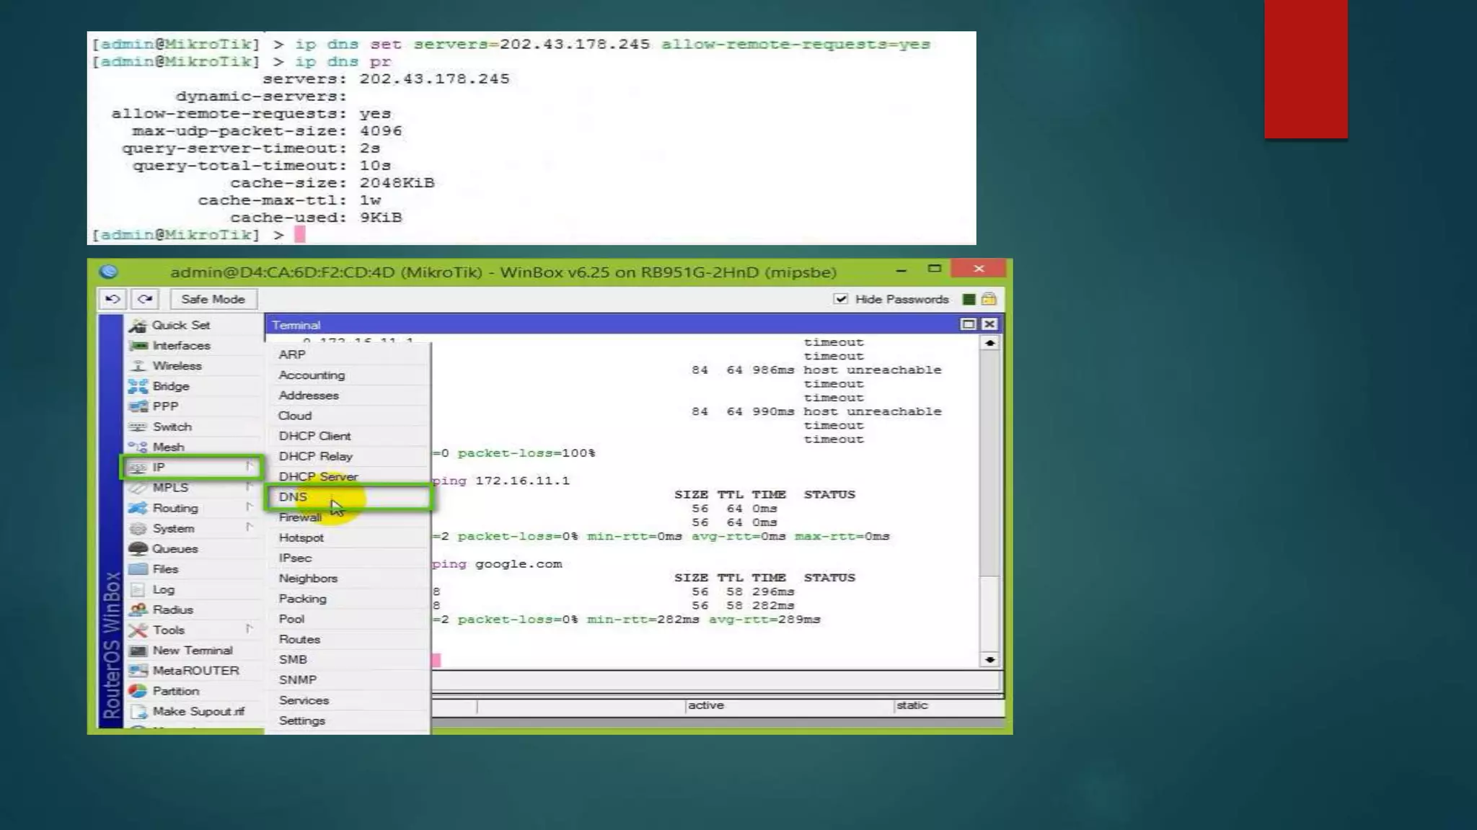Click the terminal scrollbar down arrow
Screen dimensions: 1477x830
(x=989, y=659)
